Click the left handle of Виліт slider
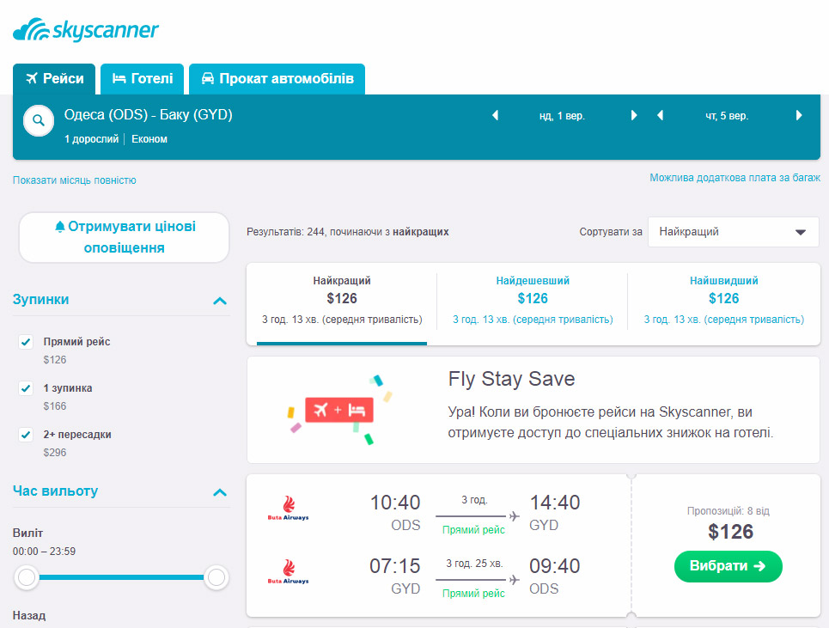 pyautogui.click(x=27, y=577)
